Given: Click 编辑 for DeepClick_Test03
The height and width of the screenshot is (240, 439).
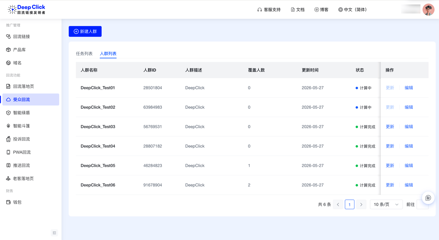Looking at the screenshot, I should 409,127.
